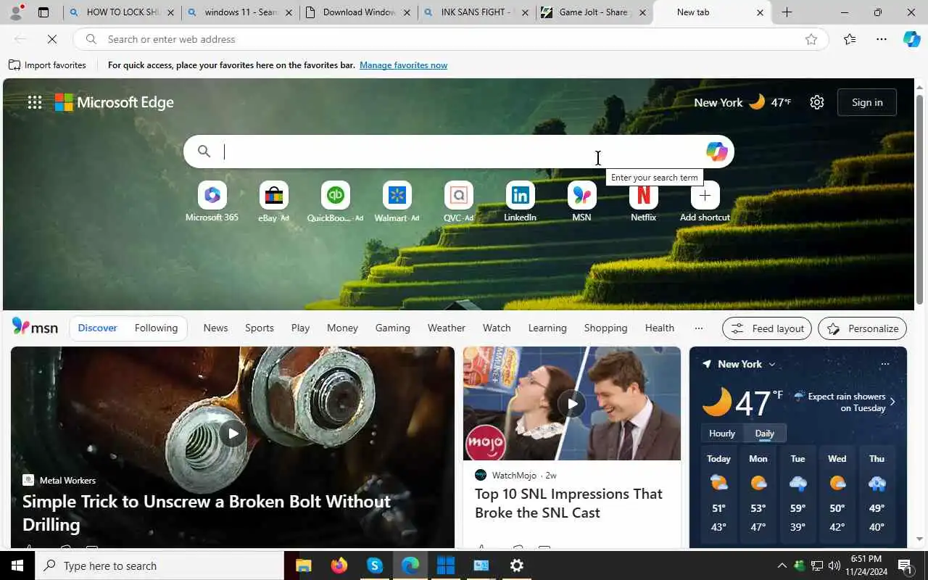Open Windows Settings from the taskbar

517,565
